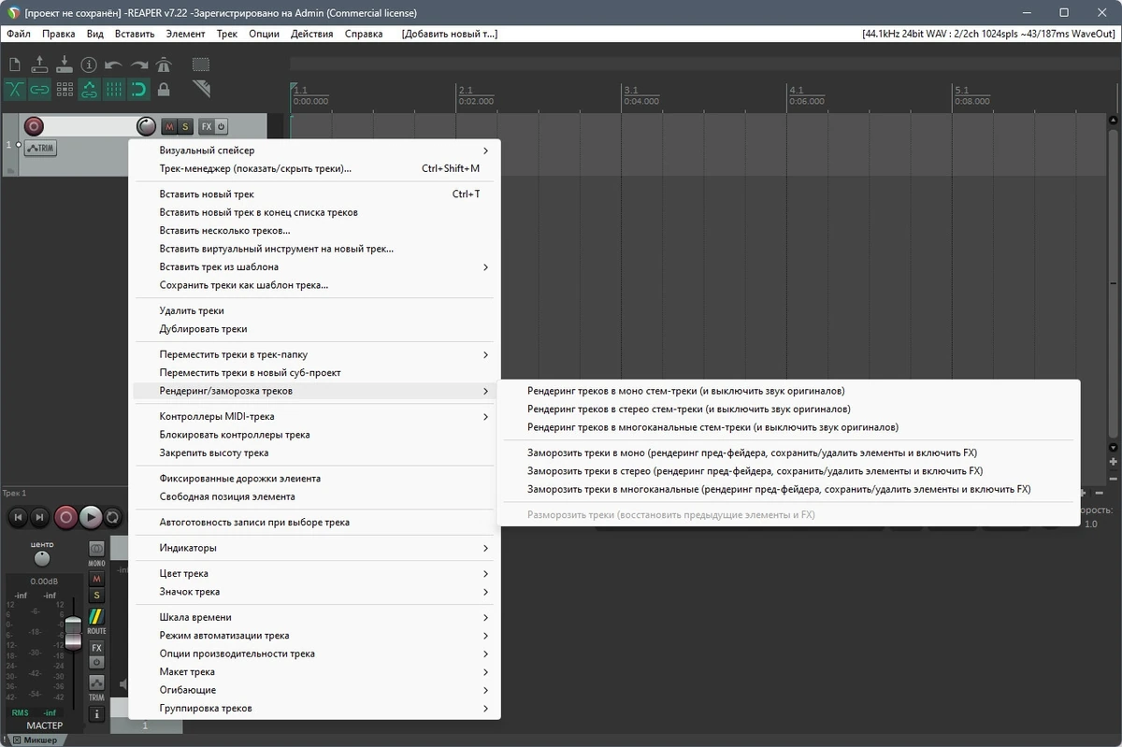
Task: Open the Действия menu
Action: [x=312, y=34]
